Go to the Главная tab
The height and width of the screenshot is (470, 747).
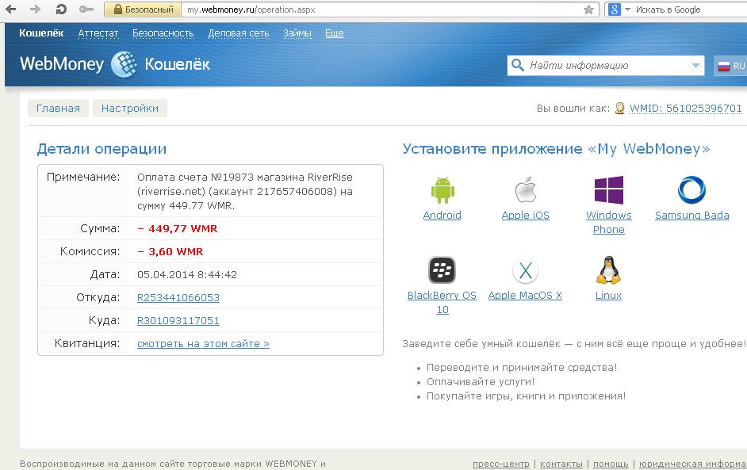[x=58, y=108]
